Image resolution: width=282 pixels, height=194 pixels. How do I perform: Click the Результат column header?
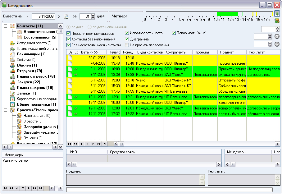(x=263, y=52)
